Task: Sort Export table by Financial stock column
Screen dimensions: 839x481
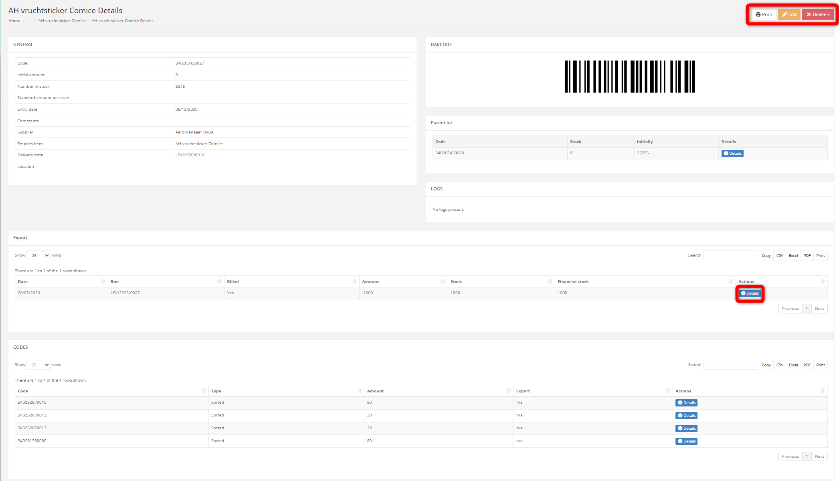Action: [x=645, y=281]
